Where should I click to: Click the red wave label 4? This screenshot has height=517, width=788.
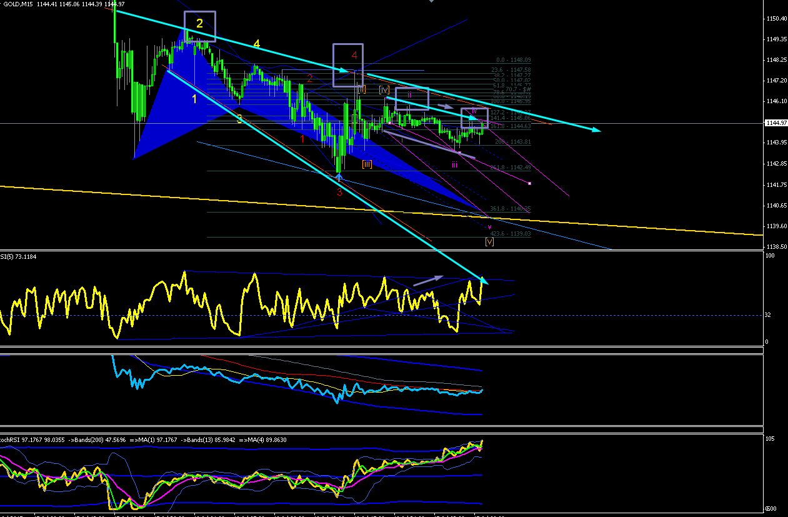354,55
